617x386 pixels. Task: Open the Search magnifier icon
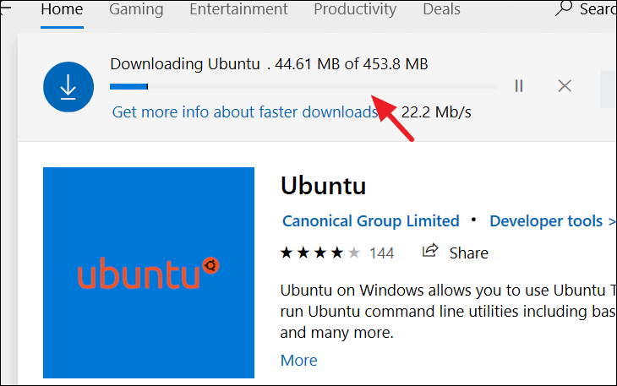click(564, 8)
